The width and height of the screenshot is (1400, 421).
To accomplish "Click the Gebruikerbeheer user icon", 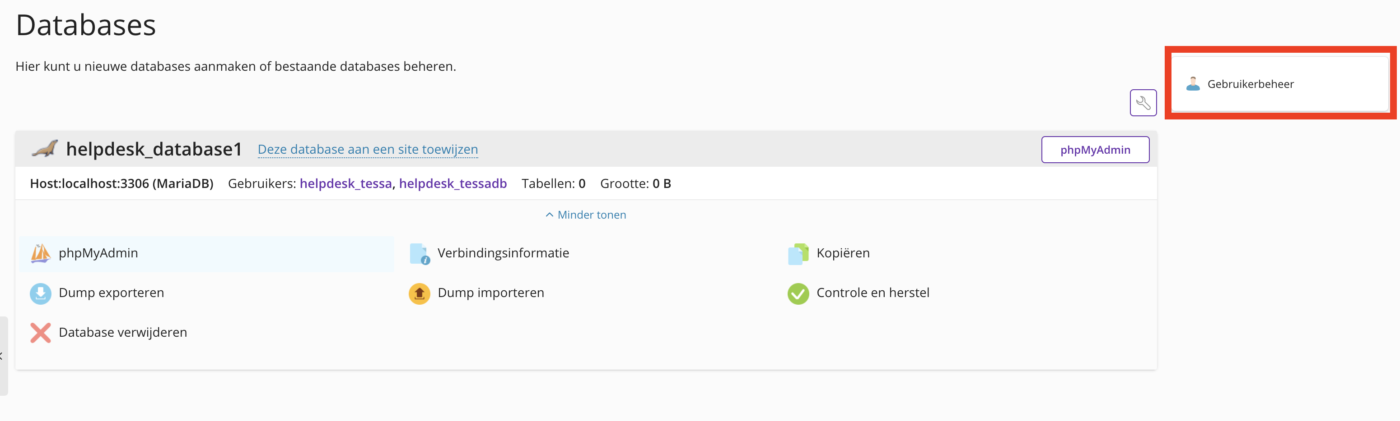I will tap(1193, 83).
